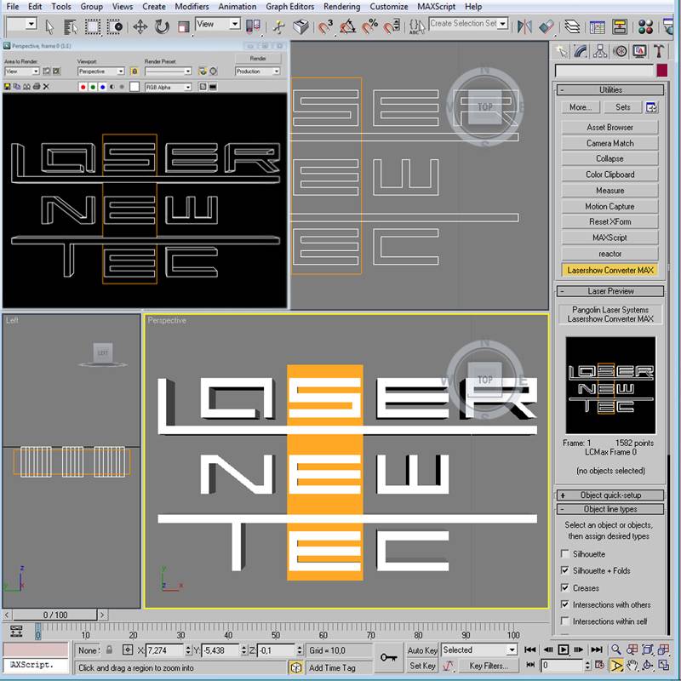Image resolution: width=681 pixels, height=681 pixels.
Task: Open Key Filters dialog
Action: 489,666
